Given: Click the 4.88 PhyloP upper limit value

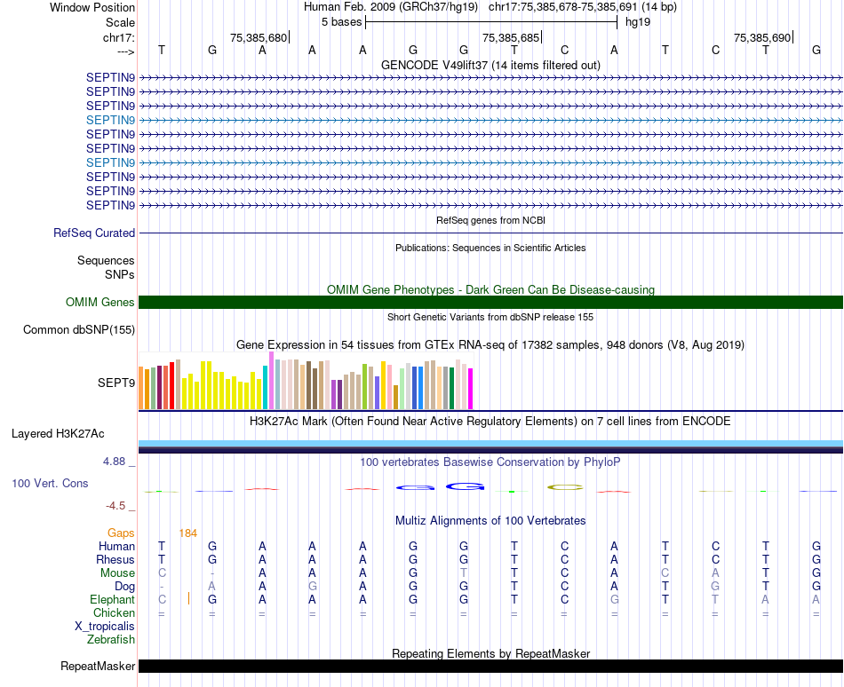Looking at the screenshot, I should [114, 462].
